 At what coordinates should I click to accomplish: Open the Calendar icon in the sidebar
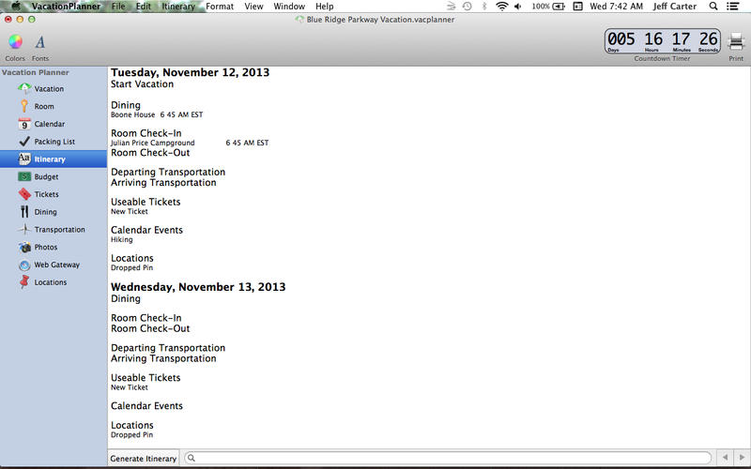click(x=24, y=124)
